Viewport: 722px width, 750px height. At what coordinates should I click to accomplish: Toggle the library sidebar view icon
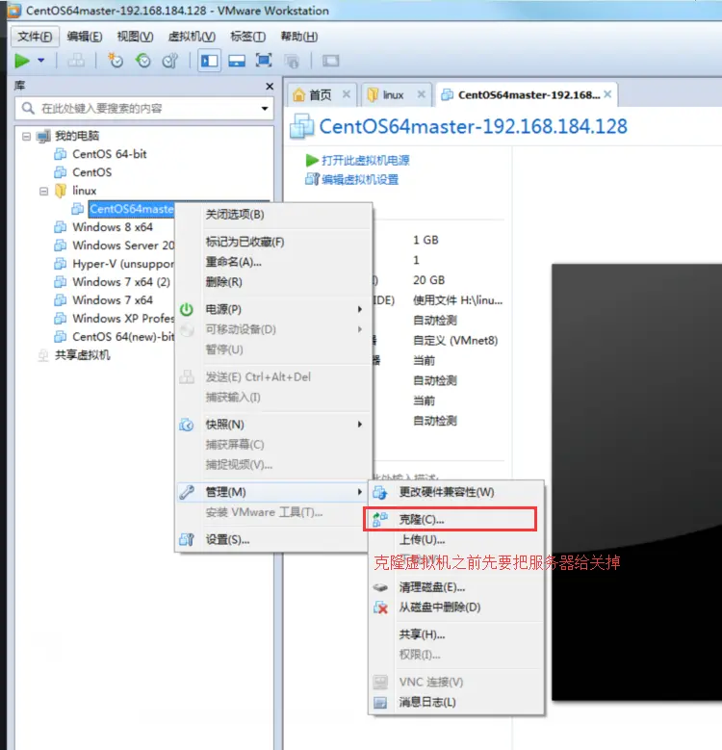[210, 61]
